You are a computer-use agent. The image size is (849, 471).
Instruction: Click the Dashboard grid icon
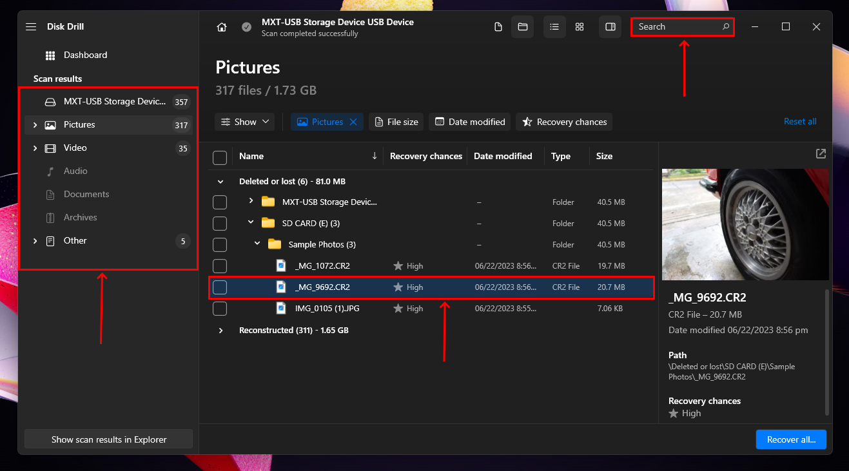(x=50, y=55)
